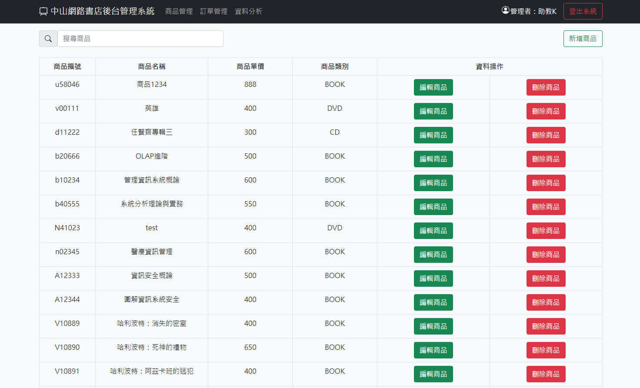This screenshot has width=640, height=388.
Task: Click the search magnifier icon
Action: pyautogui.click(x=48, y=39)
